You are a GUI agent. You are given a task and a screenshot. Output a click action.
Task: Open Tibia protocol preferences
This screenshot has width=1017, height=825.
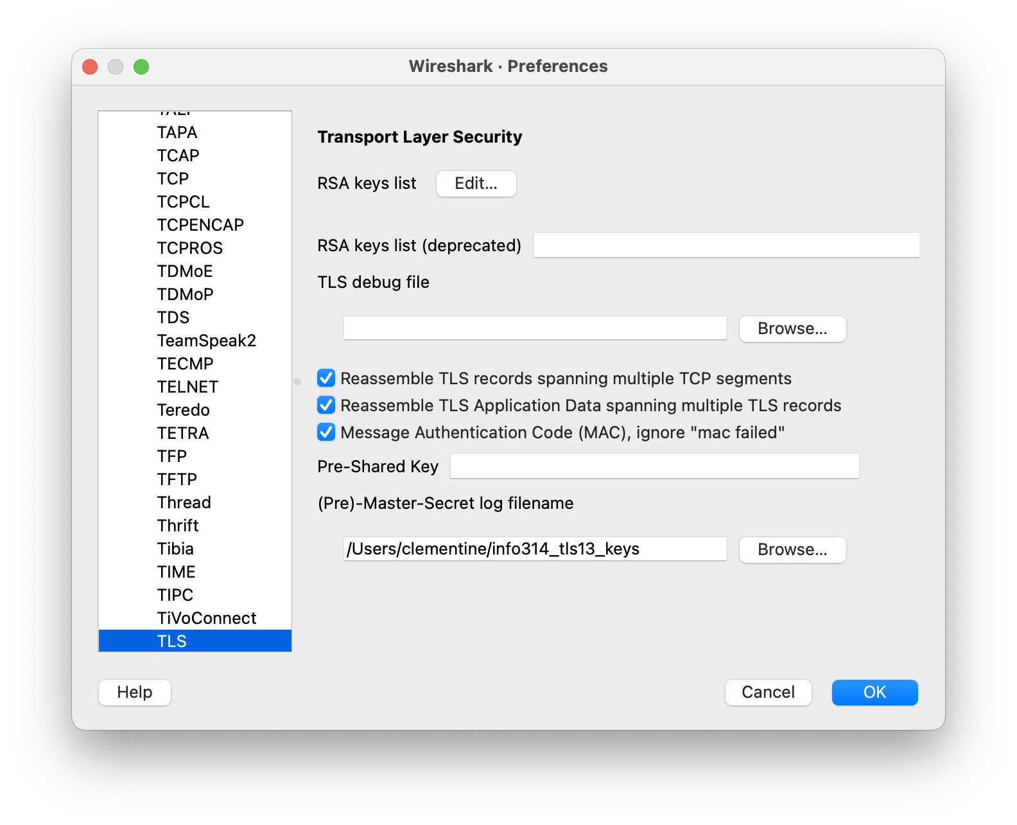(195, 549)
